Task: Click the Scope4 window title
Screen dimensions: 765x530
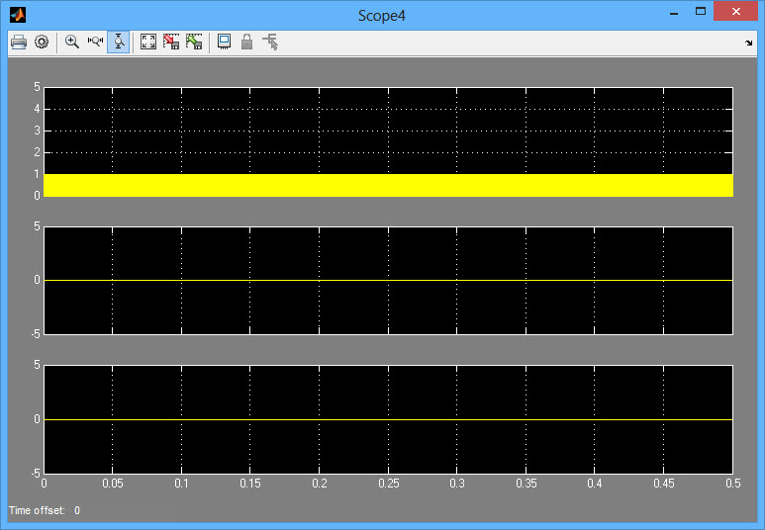Action: pos(382,16)
